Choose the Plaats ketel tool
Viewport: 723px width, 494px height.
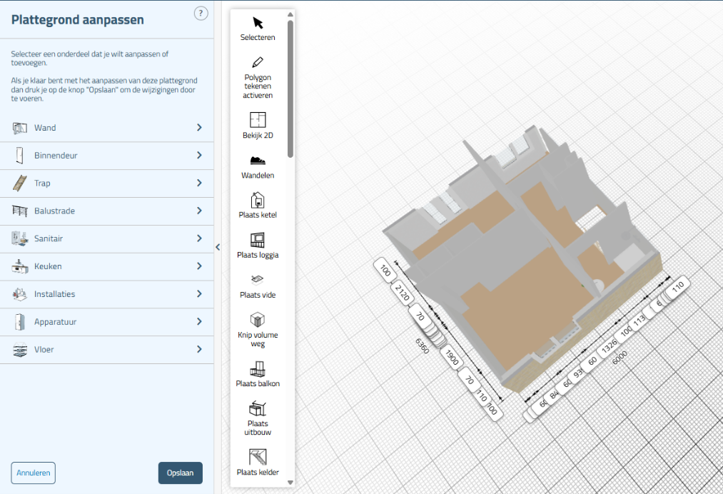[x=258, y=205]
